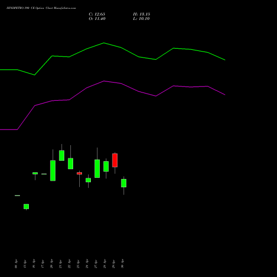Click the green candle for 22 Apr
Image resolution: width=277 pixels, height=277 pixels.
(x=70, y=163)
